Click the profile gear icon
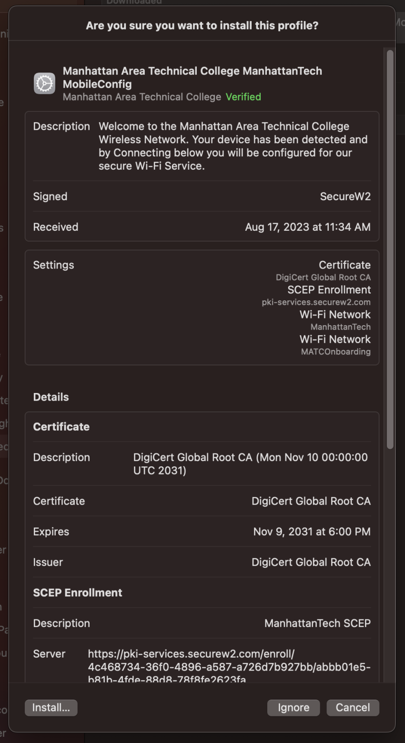 (44, 83)
